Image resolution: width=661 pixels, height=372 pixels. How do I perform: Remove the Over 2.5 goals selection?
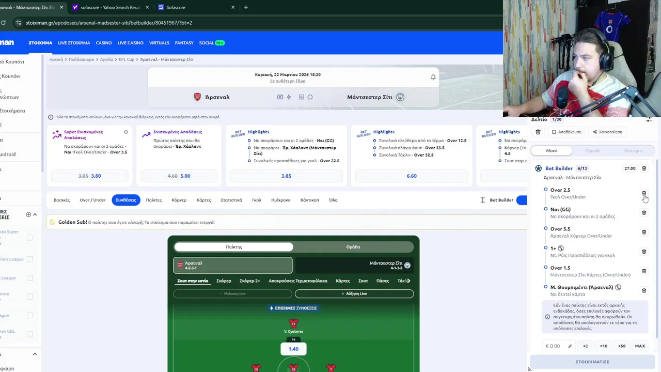644,194
